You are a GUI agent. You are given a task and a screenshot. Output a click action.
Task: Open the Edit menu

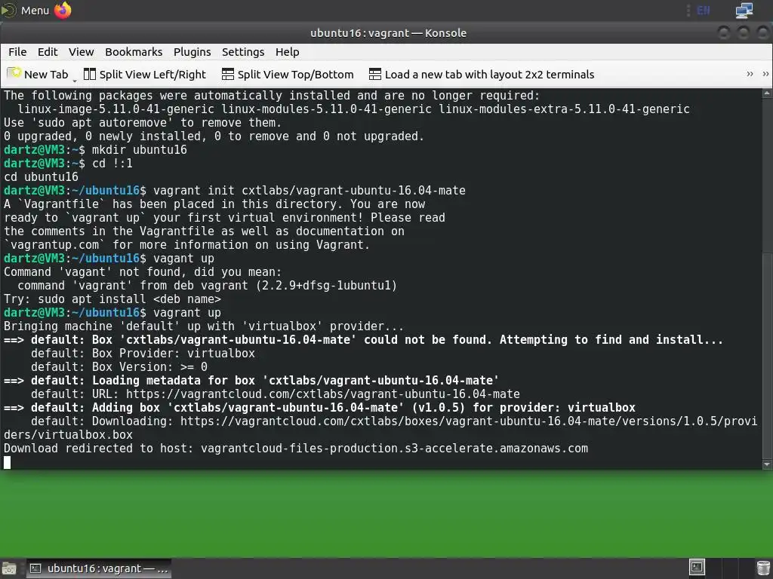pos(48,52)
